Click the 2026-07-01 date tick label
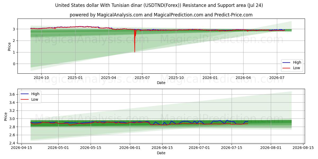This screenshot has height=159, width=318. 199,148
